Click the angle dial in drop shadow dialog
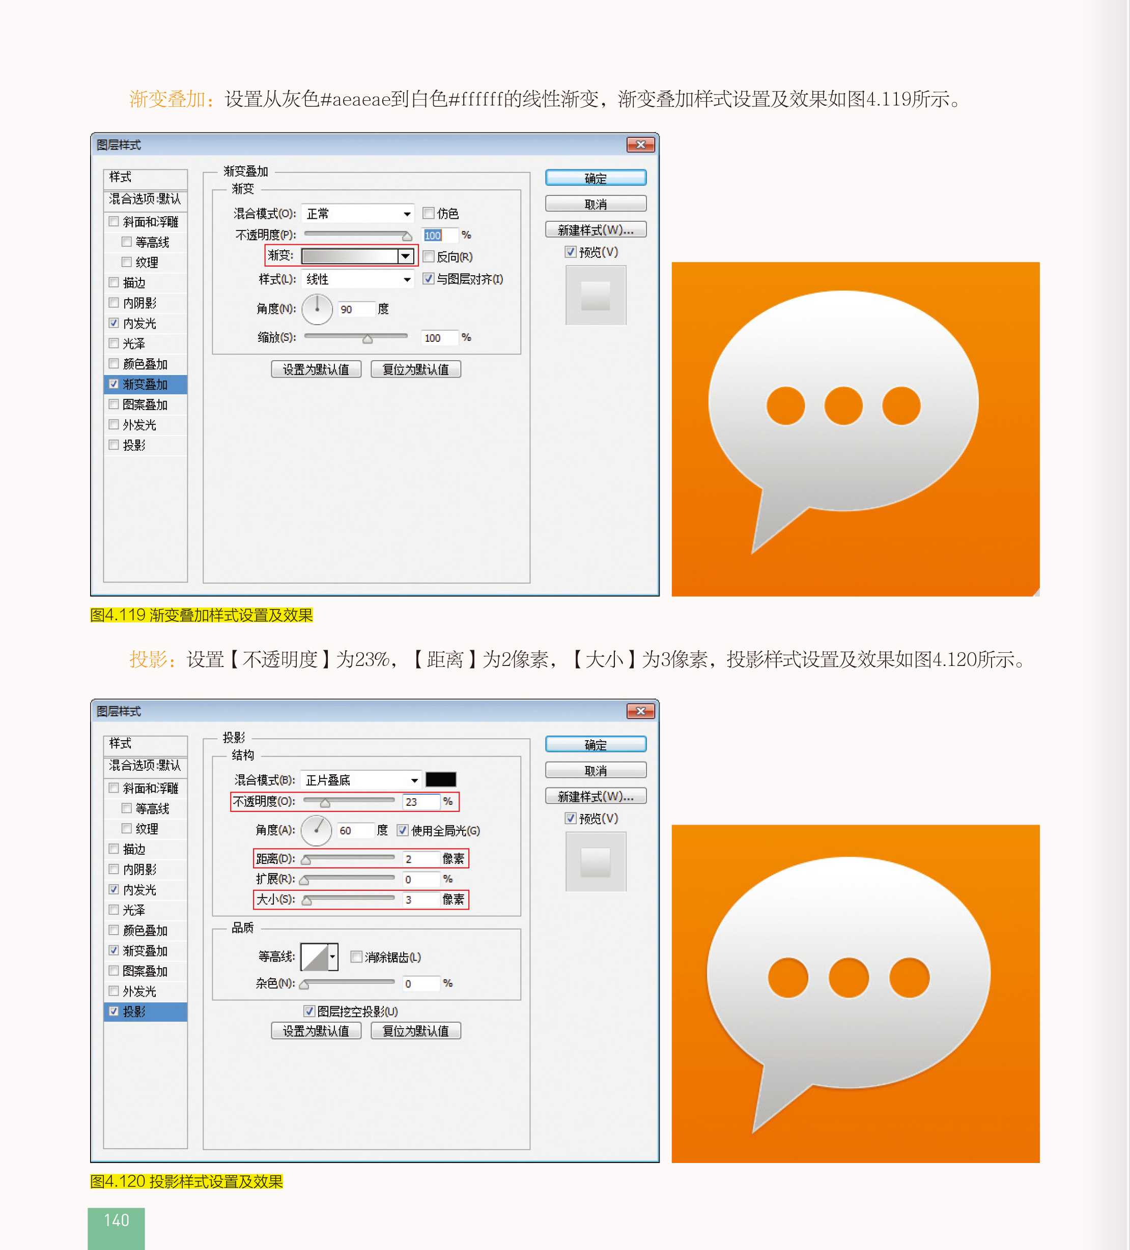The image size is (1130, 1250). tap(316, 830)
